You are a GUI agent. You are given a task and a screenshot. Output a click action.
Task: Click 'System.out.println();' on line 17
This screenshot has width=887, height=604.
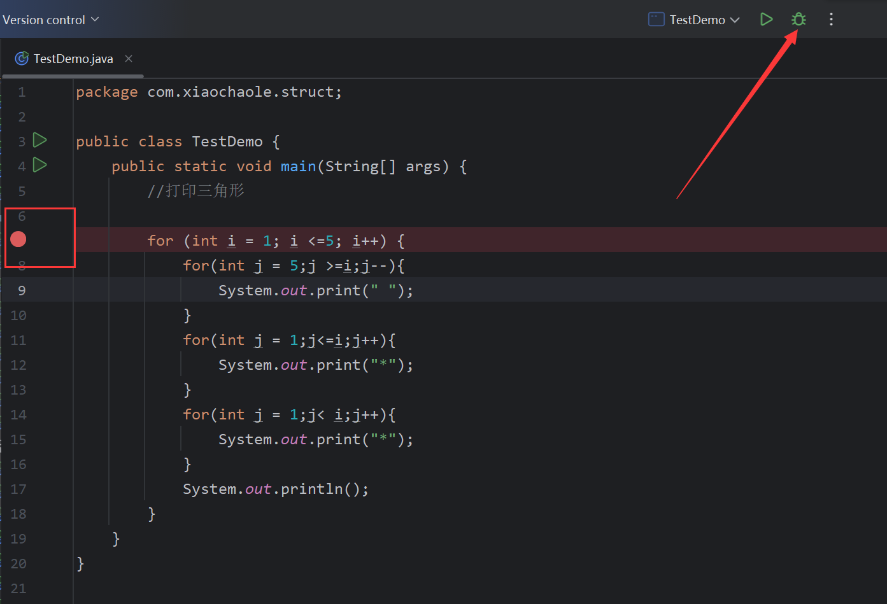coord(276,489)
